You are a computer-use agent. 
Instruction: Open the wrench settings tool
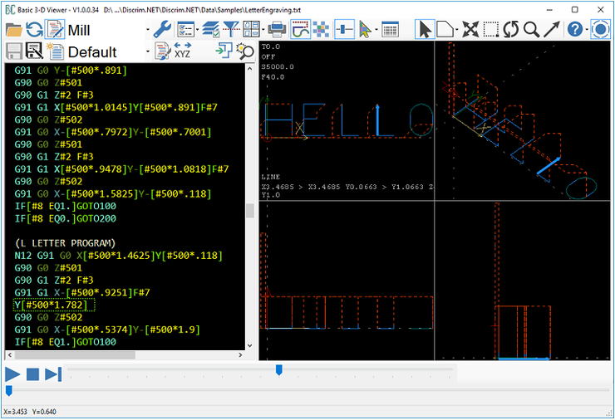coord(162,30)
